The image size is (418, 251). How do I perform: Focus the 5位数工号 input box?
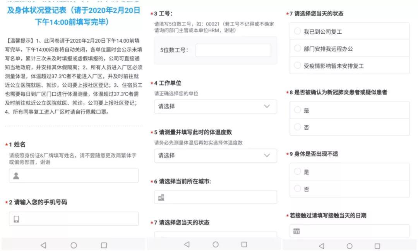coord(233,50)
